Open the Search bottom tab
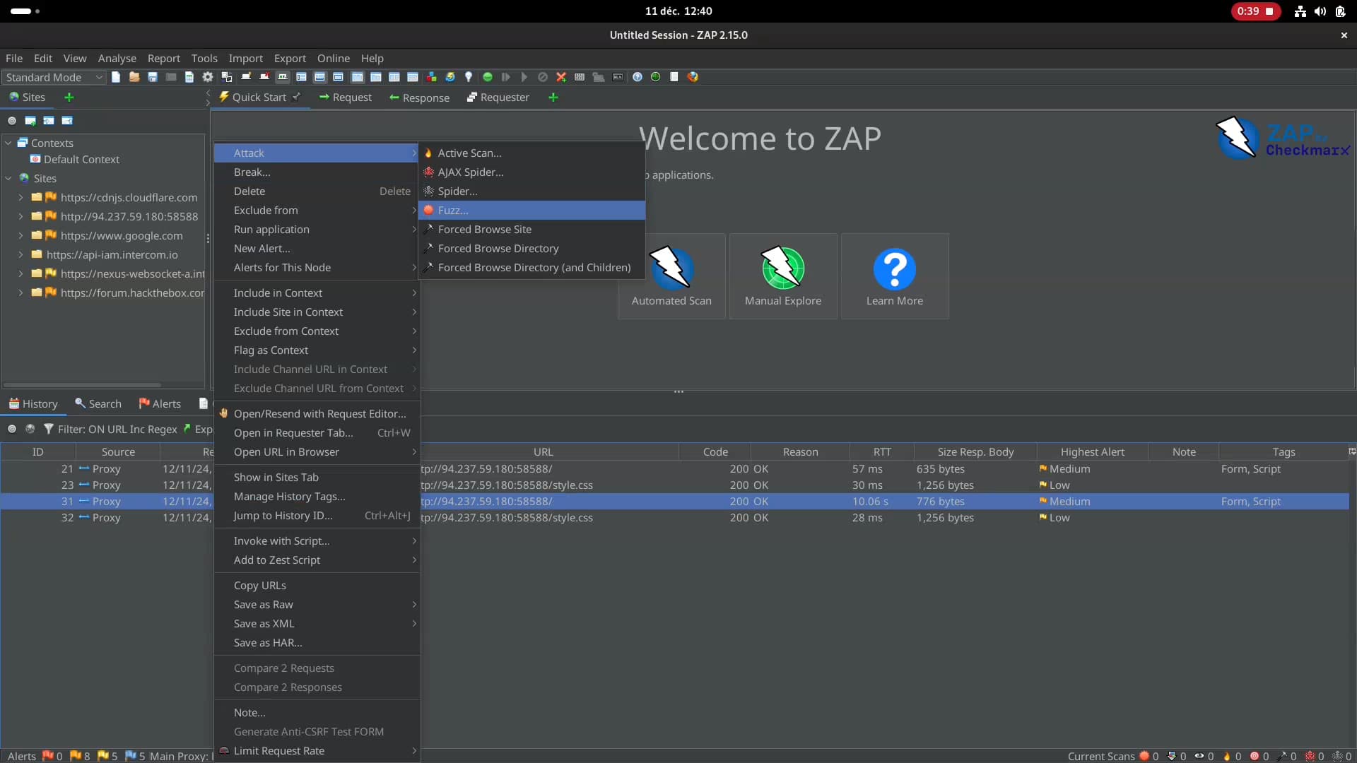 [x=98, y=404]
